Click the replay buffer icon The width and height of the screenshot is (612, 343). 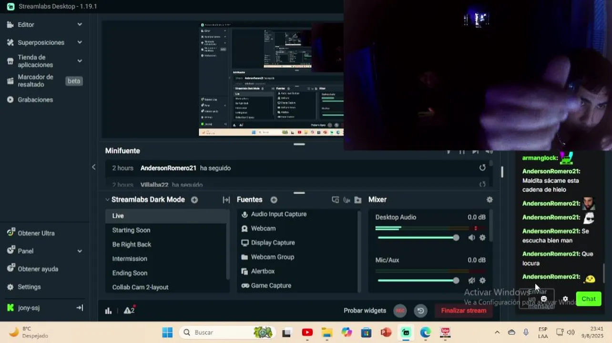point(420,311)
